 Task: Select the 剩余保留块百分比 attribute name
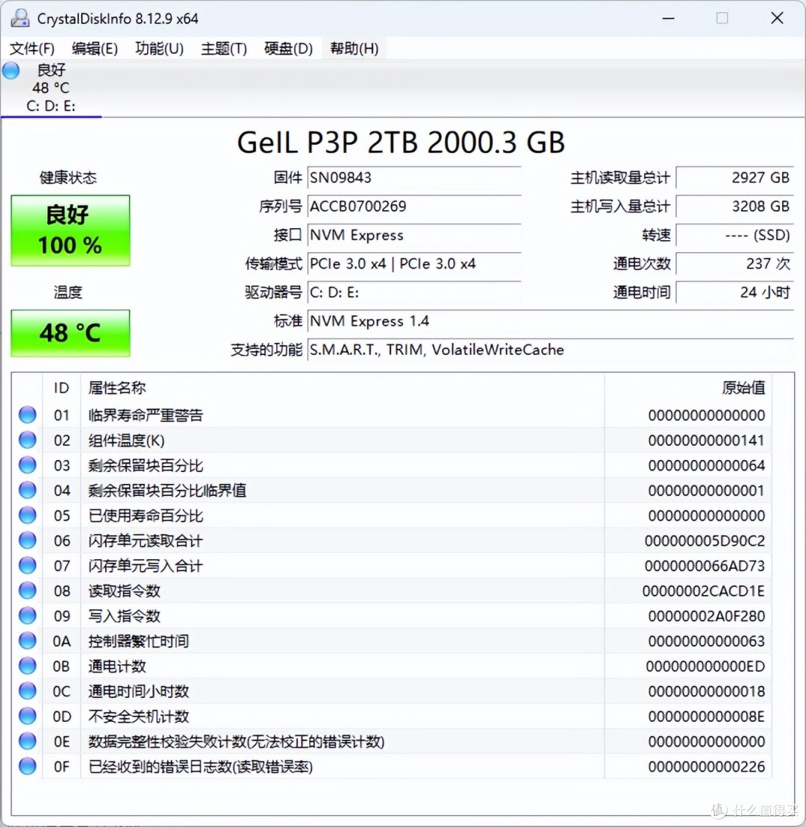click(146, 465)
